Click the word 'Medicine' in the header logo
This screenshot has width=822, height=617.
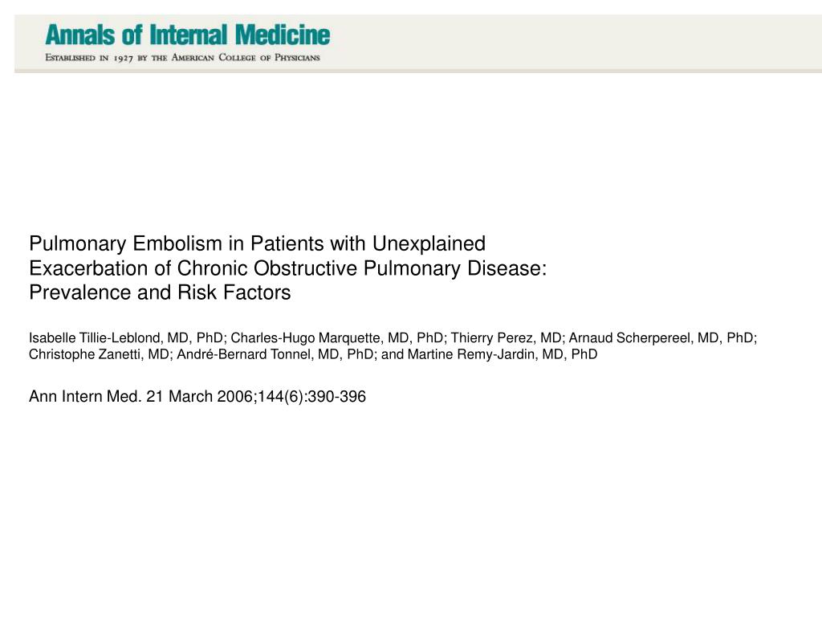coord(283,35)
